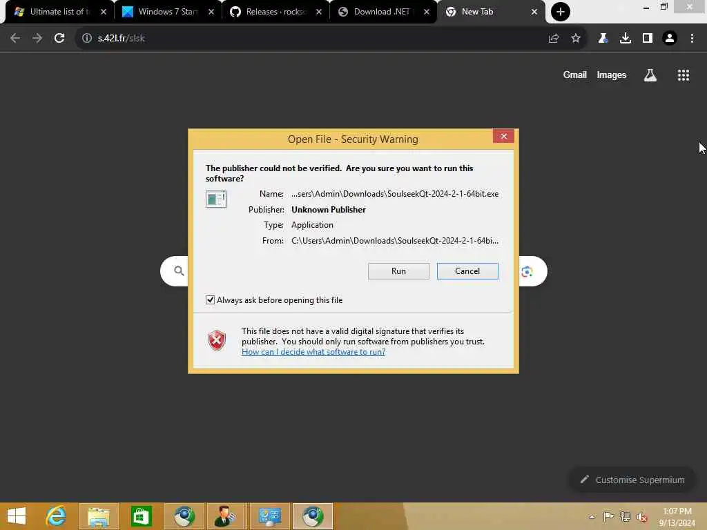Go back to previous page
Screen dimensions: 707x530
click(15, 39)
